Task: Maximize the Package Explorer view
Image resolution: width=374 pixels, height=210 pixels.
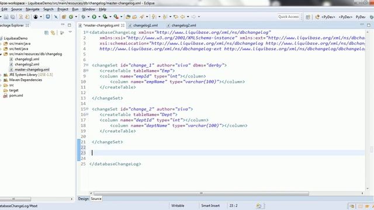Action: coord(70,25)
